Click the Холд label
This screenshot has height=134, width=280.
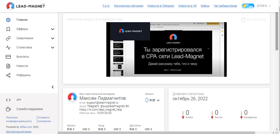click(x=101, y=125)
